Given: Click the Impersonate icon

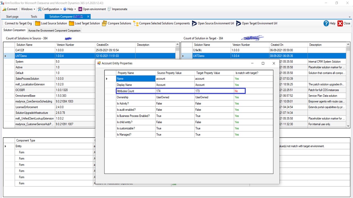Looking at the screenshot, I should [109, 9].
